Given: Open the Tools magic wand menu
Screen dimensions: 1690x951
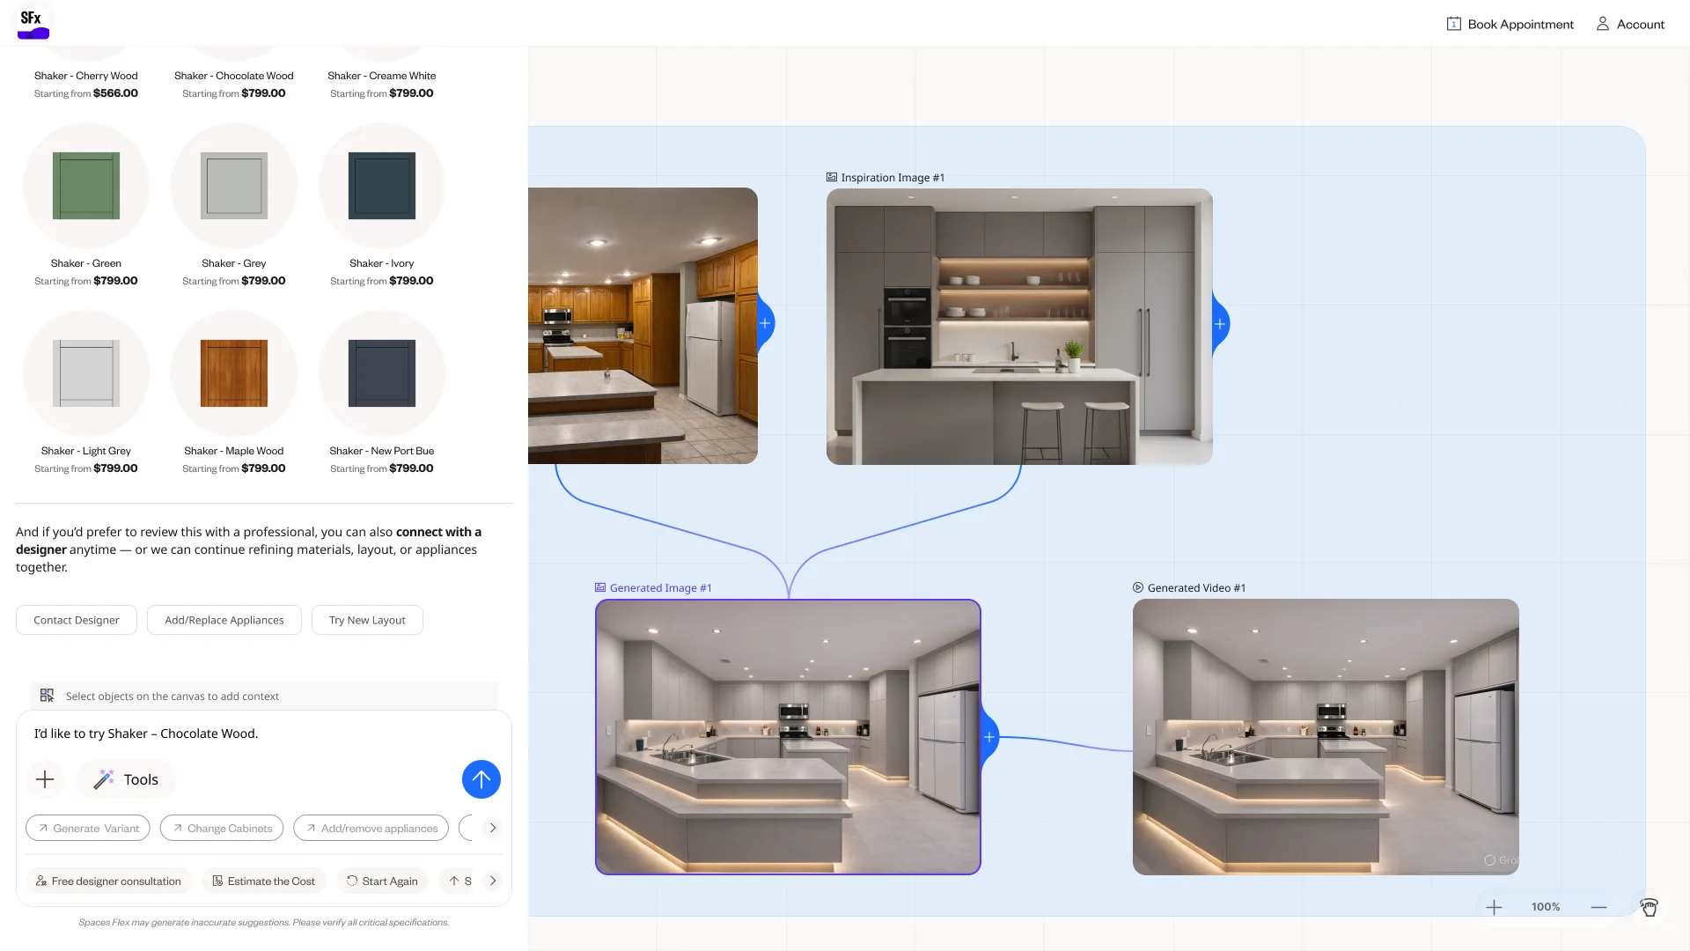Looking at the screenshot, I should coord(126,779).
